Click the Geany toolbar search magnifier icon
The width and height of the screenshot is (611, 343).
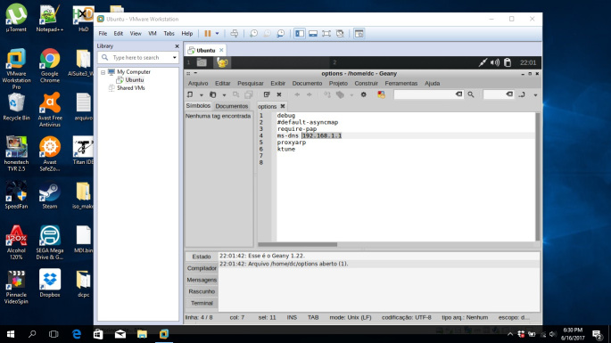471,94
